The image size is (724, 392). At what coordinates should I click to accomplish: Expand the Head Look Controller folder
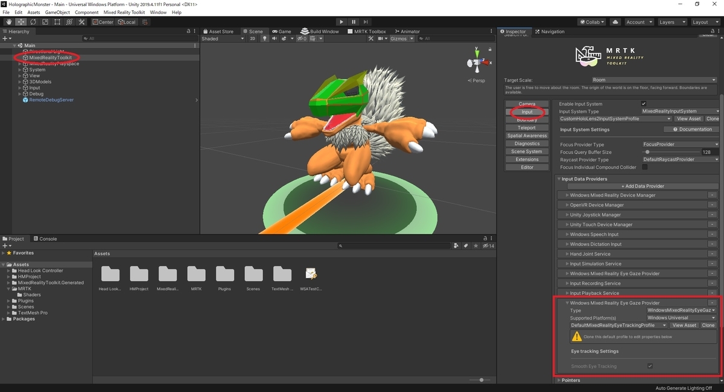point(10,271)
